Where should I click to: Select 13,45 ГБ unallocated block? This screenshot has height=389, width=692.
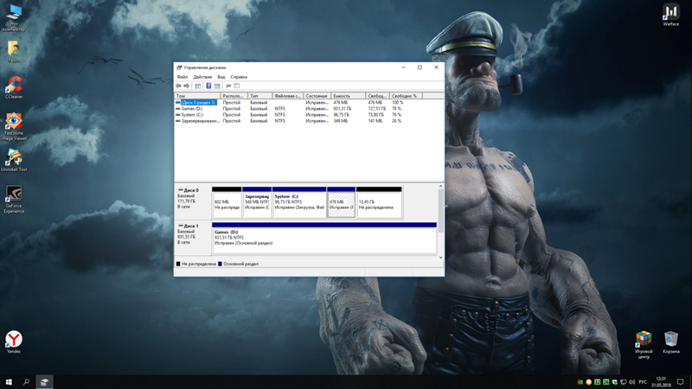pyautogui.click(x=379, y=202)
